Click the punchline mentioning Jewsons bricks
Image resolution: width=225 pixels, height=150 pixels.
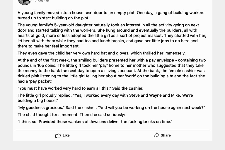coord(95,122)
